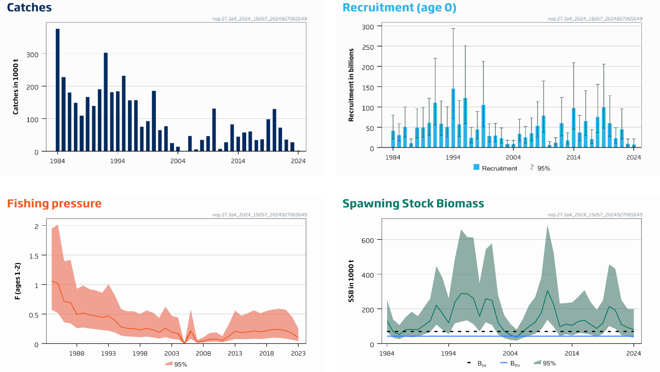
Task: Click the 'Catches in 1000 t' axis title
Action: click(x=16, y=87)
